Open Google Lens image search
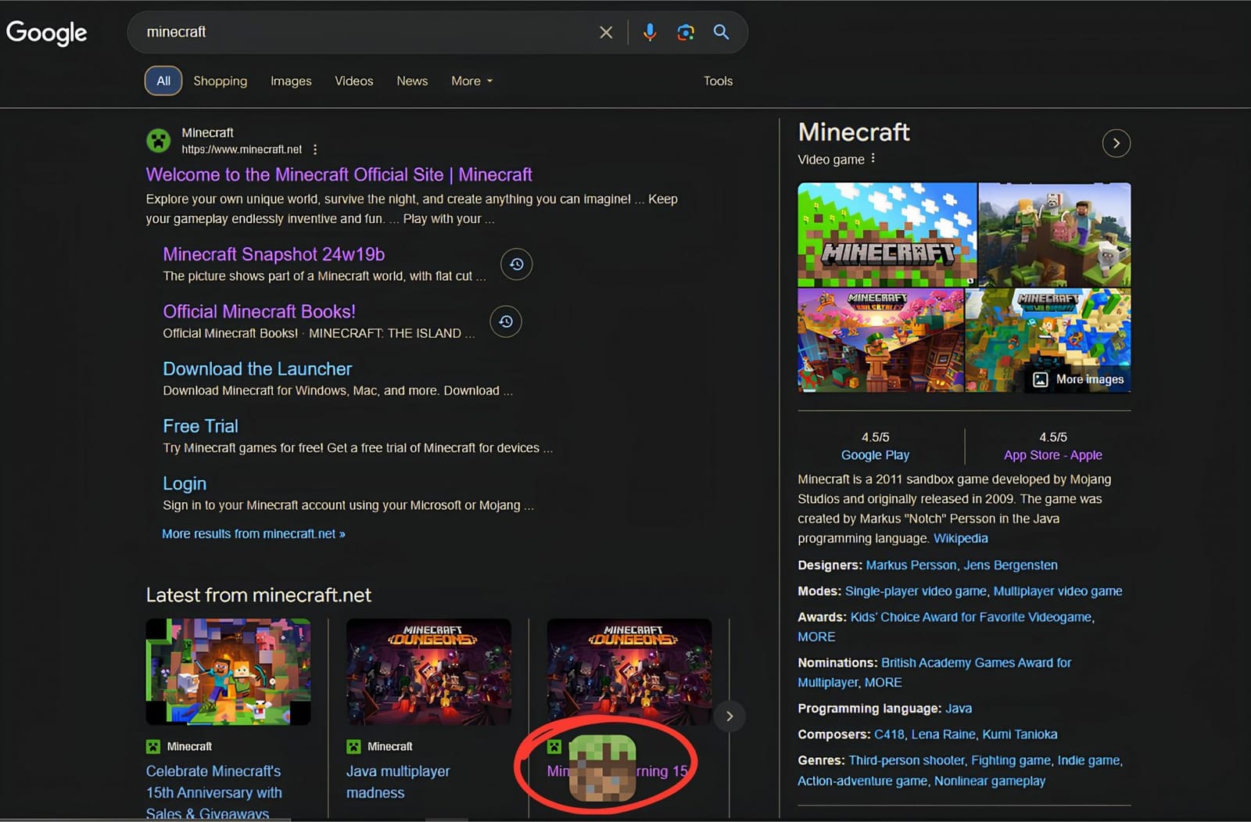The width and height of the screenshot is (1251, 822). tap(686, 32)
